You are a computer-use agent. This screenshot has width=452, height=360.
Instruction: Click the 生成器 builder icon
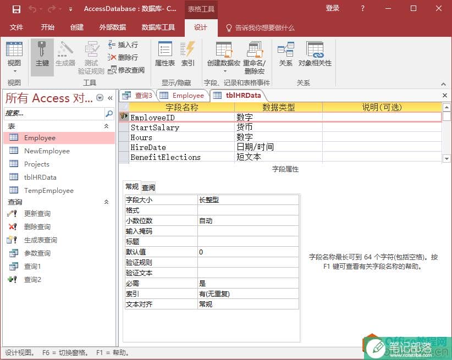tap(65, 54)
